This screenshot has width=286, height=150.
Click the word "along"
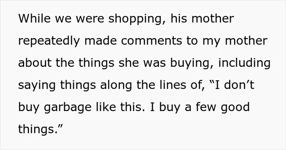point(116,86)
